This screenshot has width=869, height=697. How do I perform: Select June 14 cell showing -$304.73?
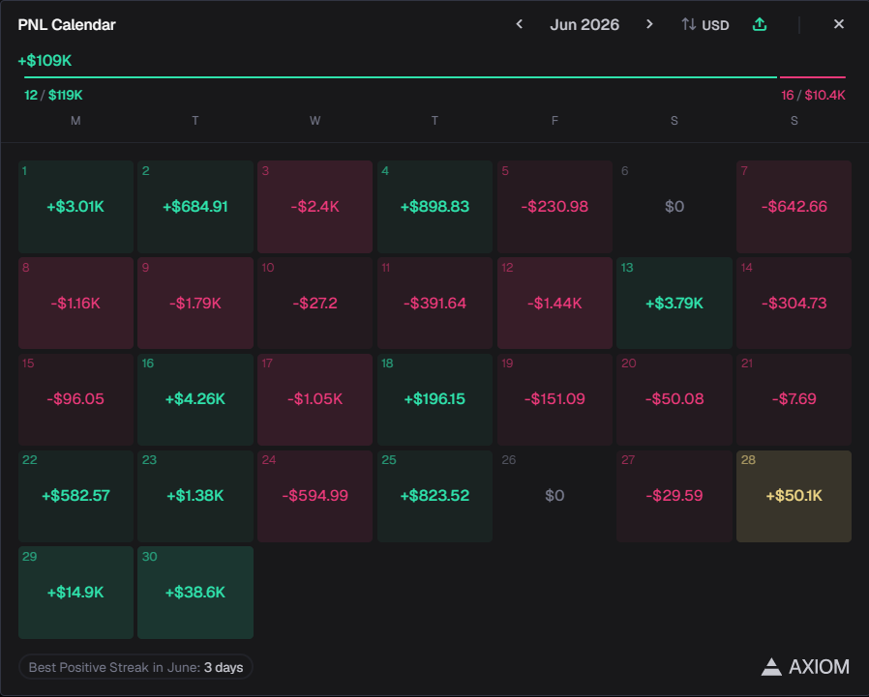click(x=794, y=303)
